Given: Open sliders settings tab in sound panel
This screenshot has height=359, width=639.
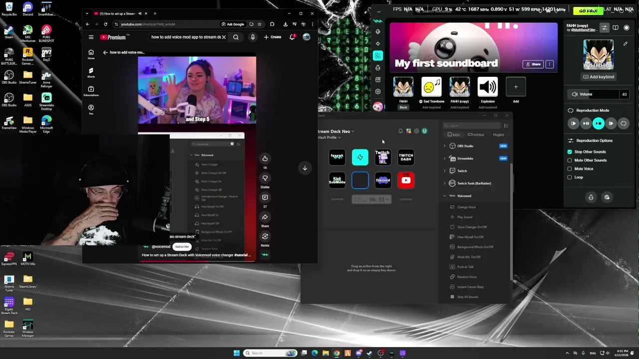Looking at the screenshot, I should pyautogui.click(x=604, y=28).
